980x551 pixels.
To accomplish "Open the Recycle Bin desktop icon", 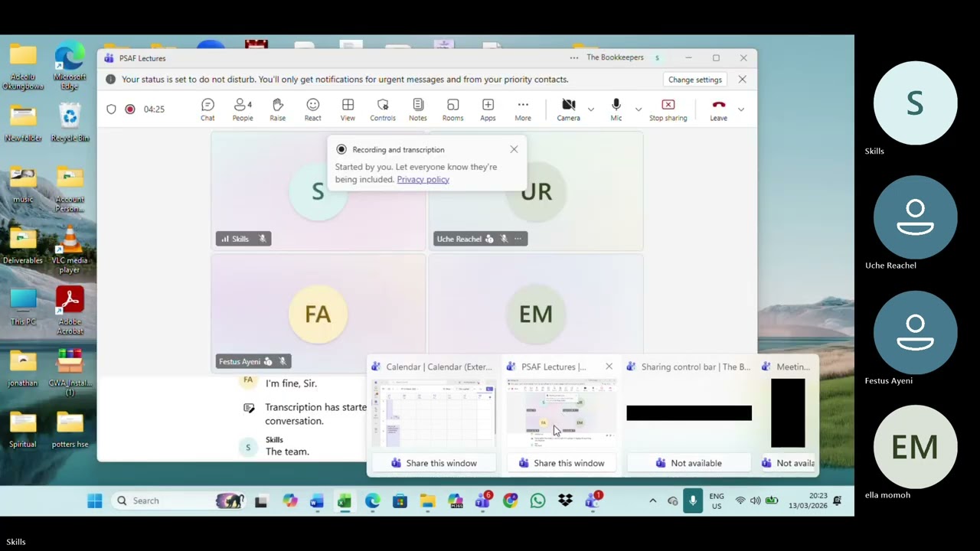I will click(70, 123).
